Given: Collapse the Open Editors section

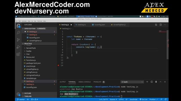Looking at the screenshot, I should click(x=39, y=29).
